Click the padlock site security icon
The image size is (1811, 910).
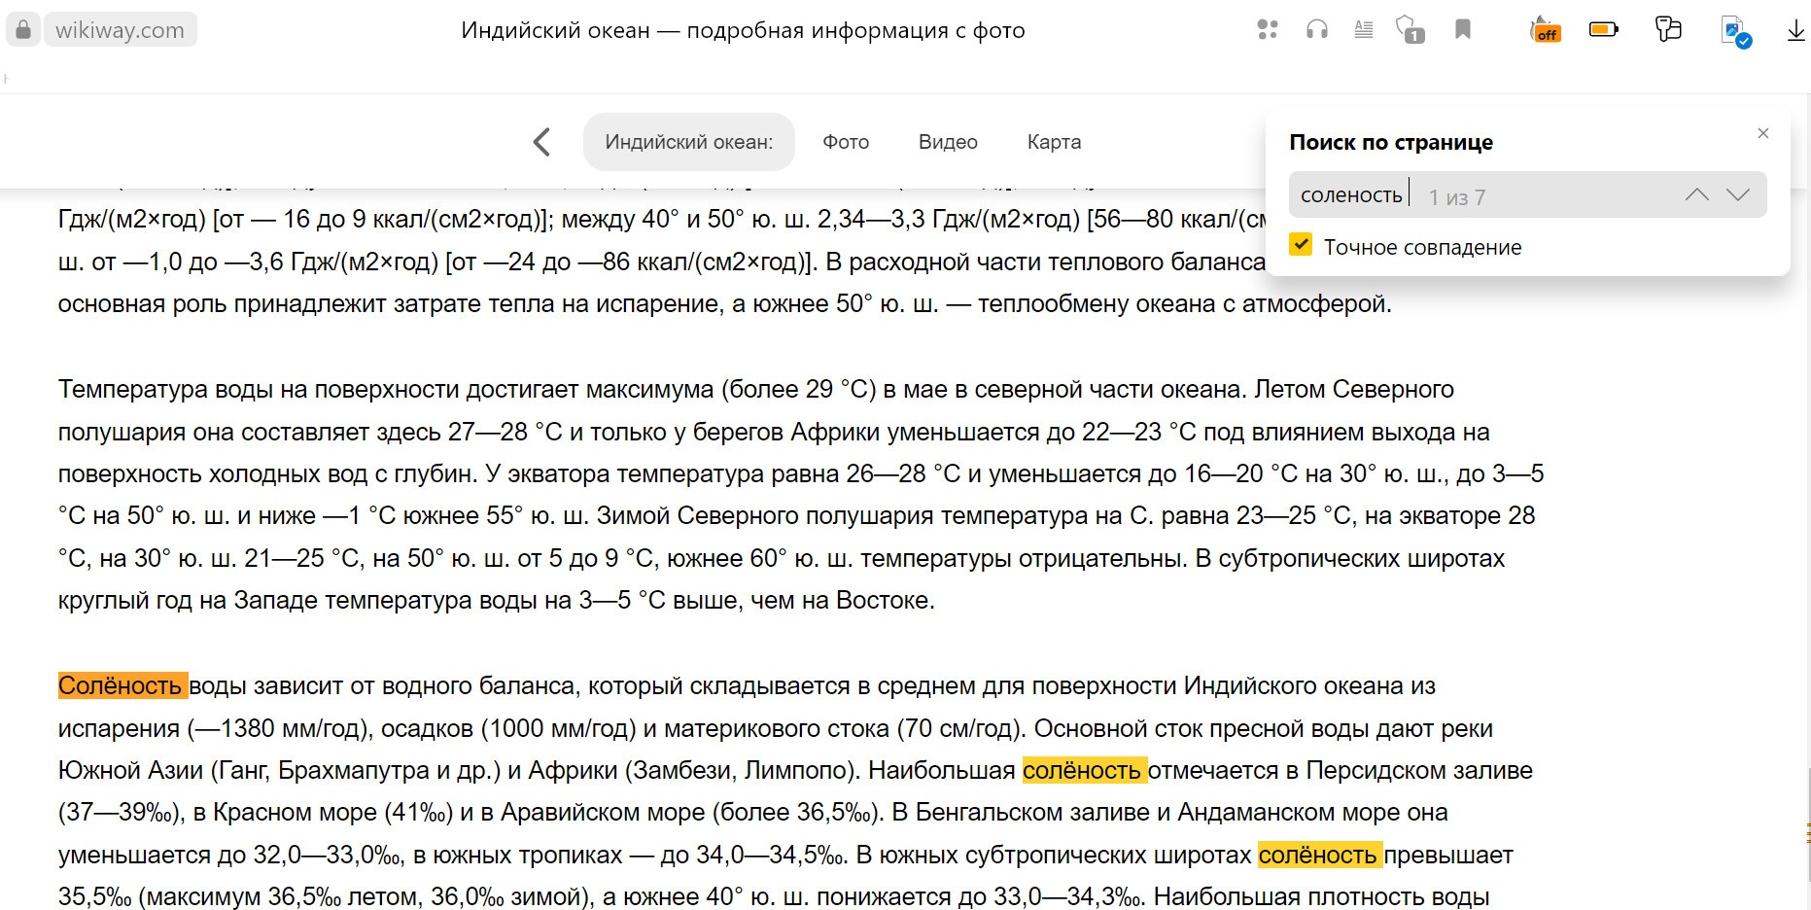click(23, 30)
